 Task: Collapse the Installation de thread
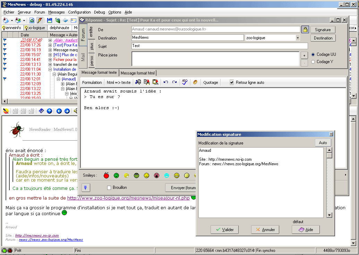point(50,69)
